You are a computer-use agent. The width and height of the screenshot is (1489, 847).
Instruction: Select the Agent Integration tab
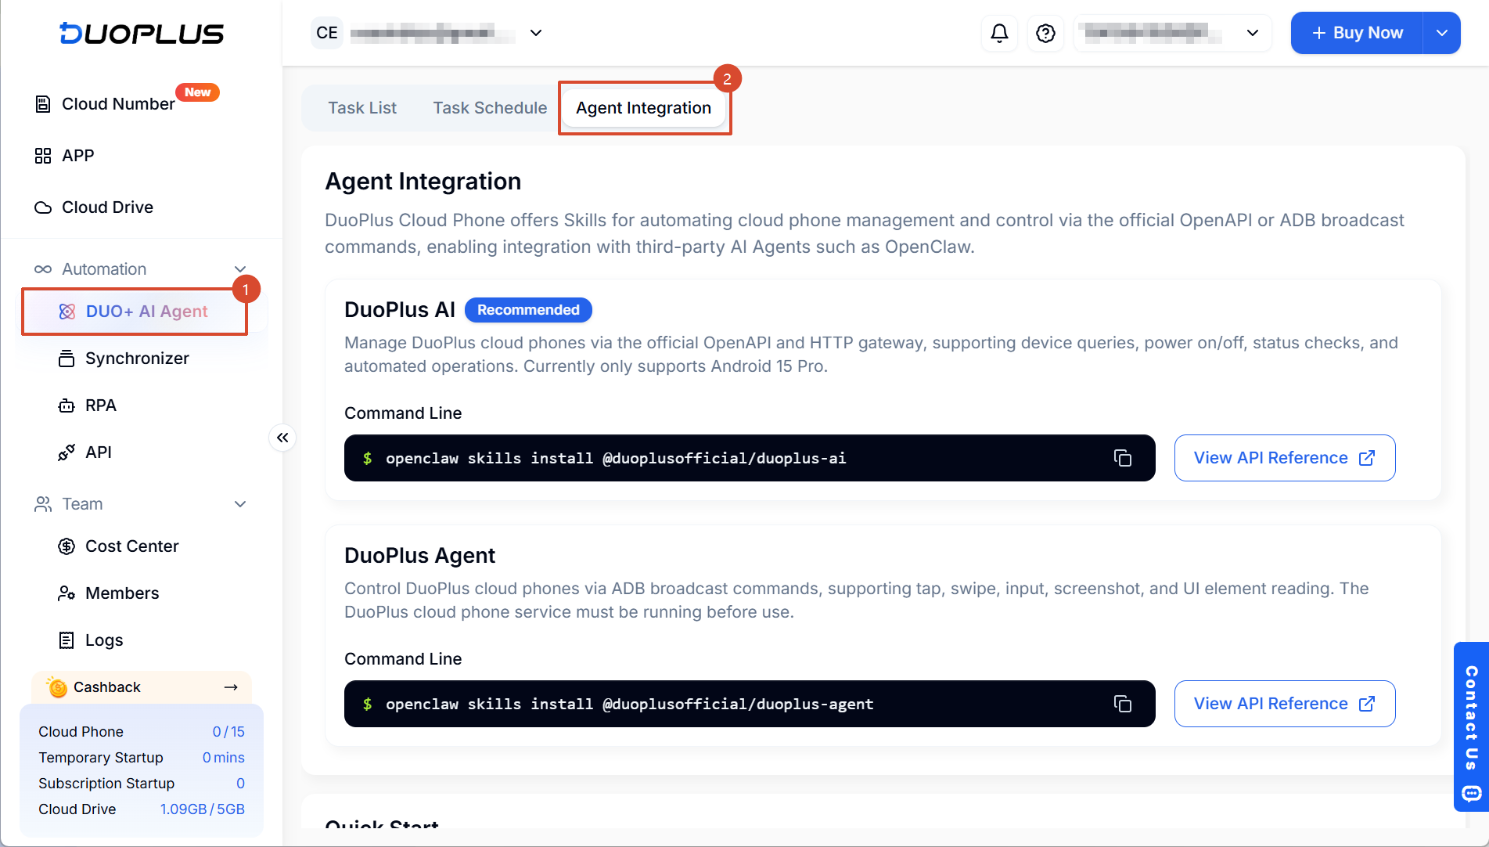point(644,108)
